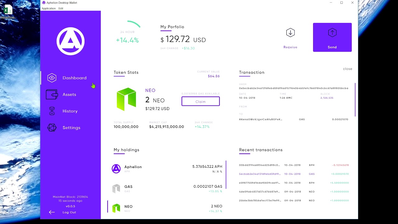
Task: Open transaction 00bdd31f4a6934ed25d98c0
Action: (x=260, y=165)
